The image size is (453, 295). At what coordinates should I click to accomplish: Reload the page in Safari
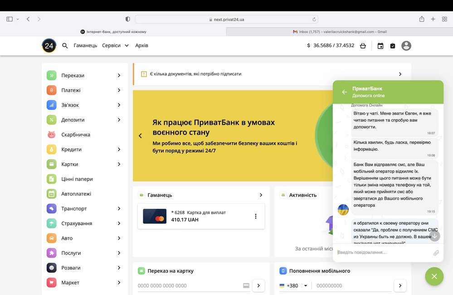pos(314,20)
